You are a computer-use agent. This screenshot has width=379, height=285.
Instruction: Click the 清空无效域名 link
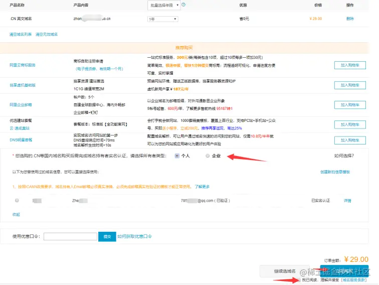47,34
